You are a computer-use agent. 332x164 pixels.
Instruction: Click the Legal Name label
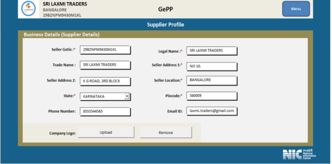tap(170, 51)
